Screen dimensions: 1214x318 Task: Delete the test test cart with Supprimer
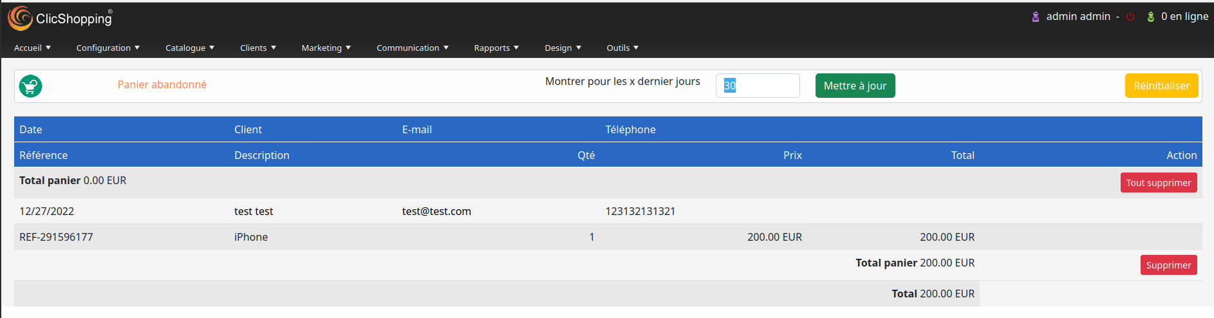pos(1168,265)
